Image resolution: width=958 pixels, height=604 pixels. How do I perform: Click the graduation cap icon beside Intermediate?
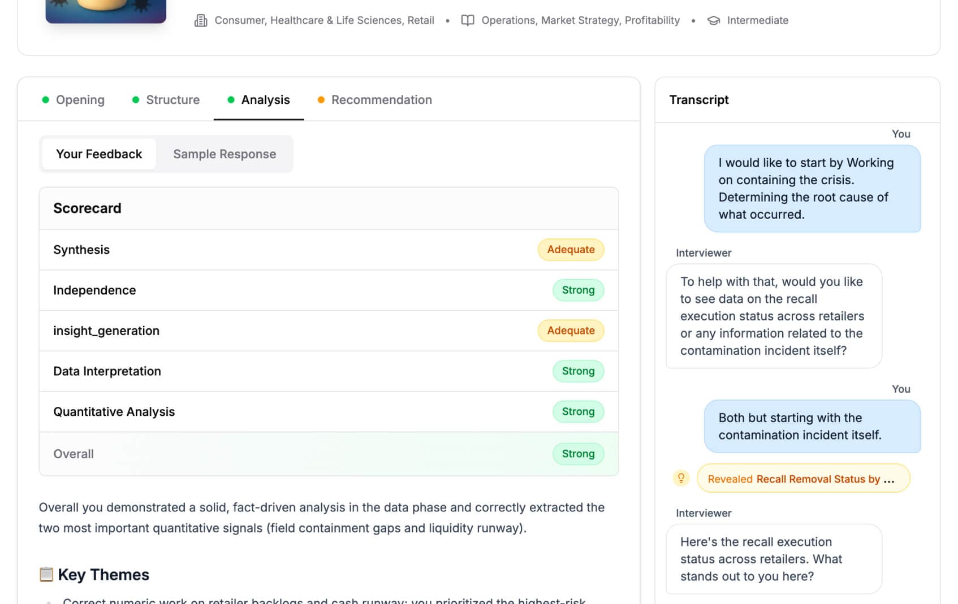coord(714,20)
